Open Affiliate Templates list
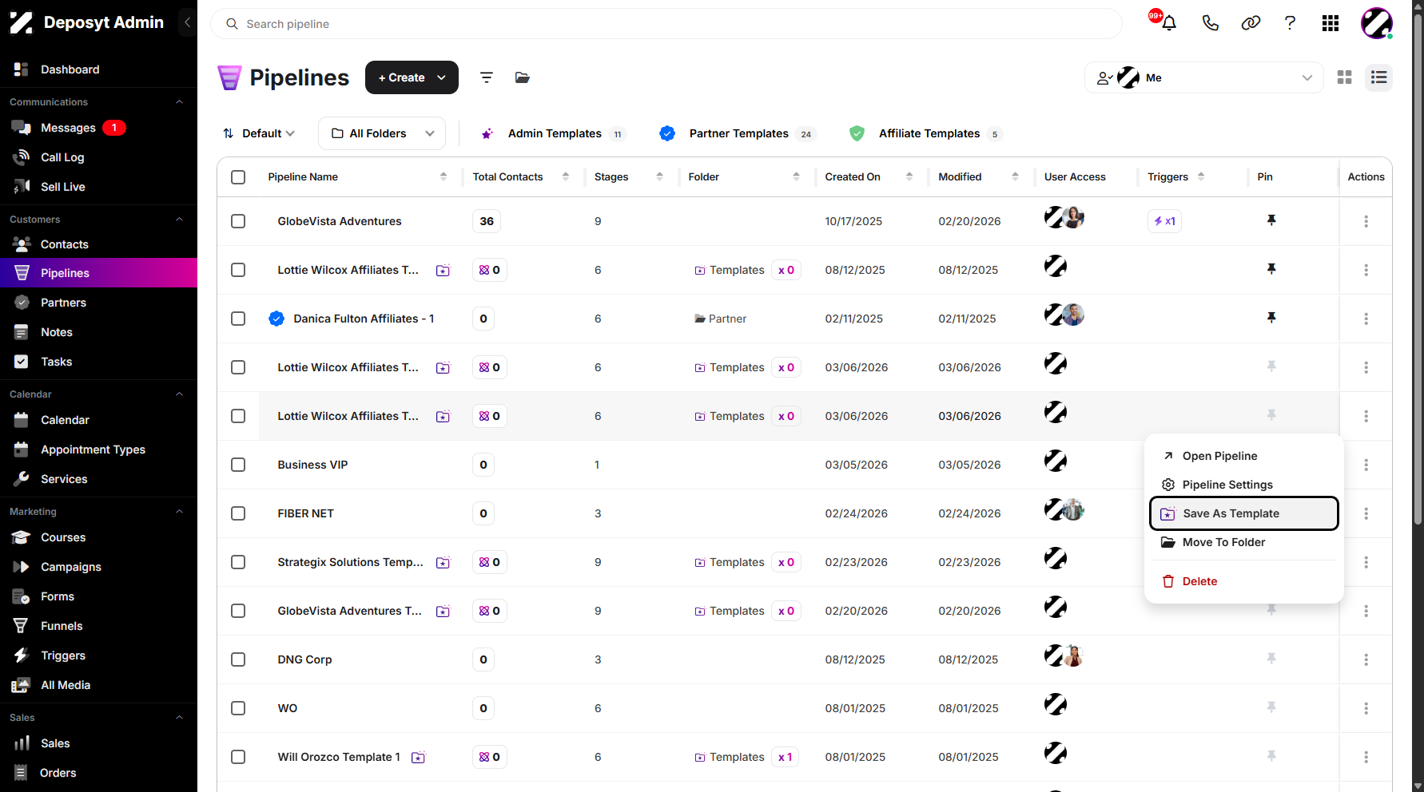The width and height of the screenshot is (1424, 792). tap(925, 133)
